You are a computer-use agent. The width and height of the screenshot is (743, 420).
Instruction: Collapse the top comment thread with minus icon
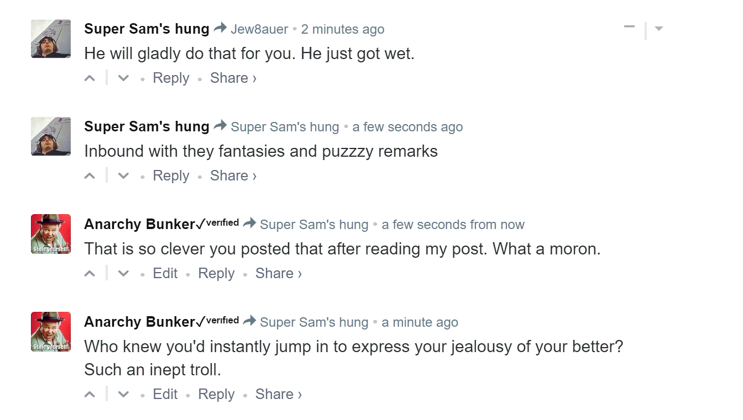tap(629, 27)
